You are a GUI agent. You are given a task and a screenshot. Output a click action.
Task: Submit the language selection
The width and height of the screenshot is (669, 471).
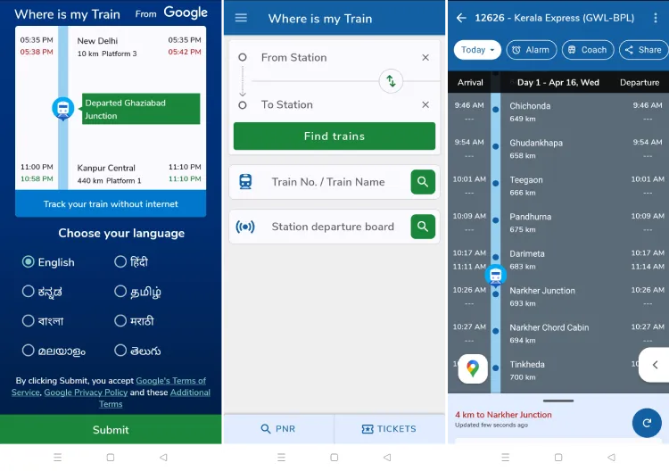click(111, 430)
